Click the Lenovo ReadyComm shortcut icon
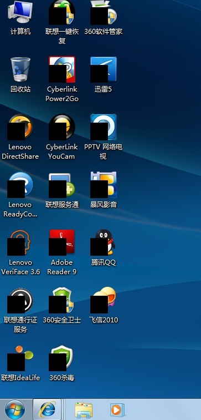The image size is (201, 420). coord(20,185)
